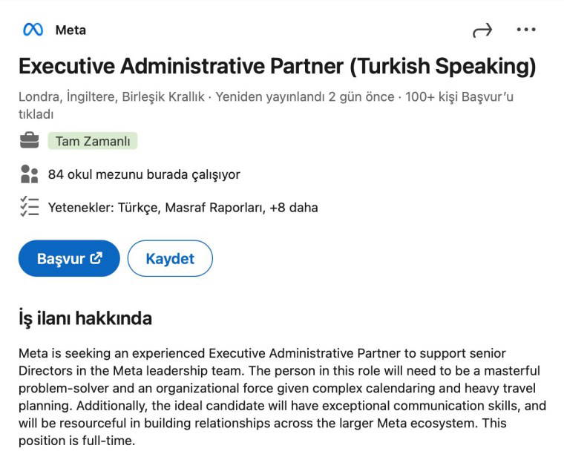Viewport: 564px width, 457px height.
Task: Click the briefcase job type icon
Action: (29, 140)
